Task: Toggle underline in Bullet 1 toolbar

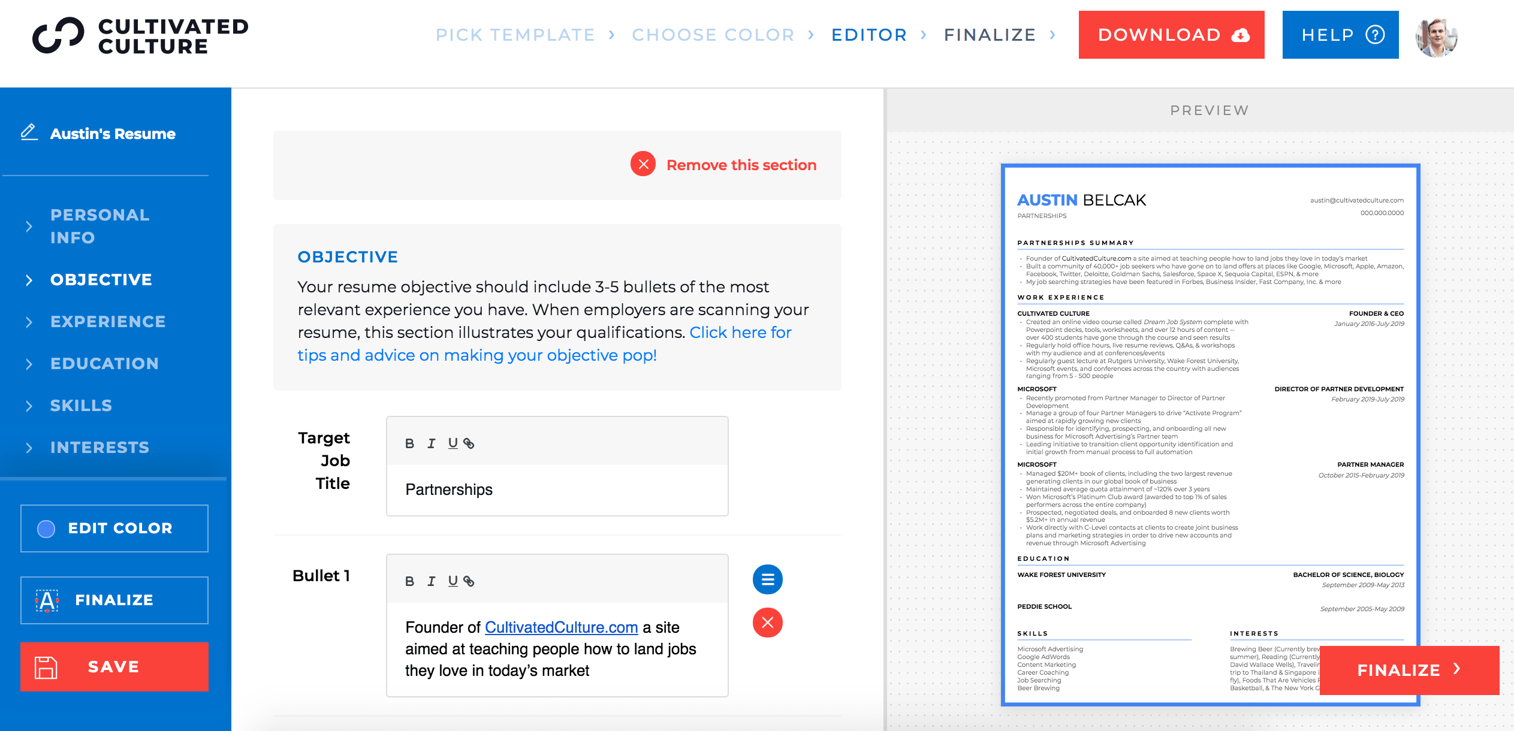Action: click(x=453, y=581)
